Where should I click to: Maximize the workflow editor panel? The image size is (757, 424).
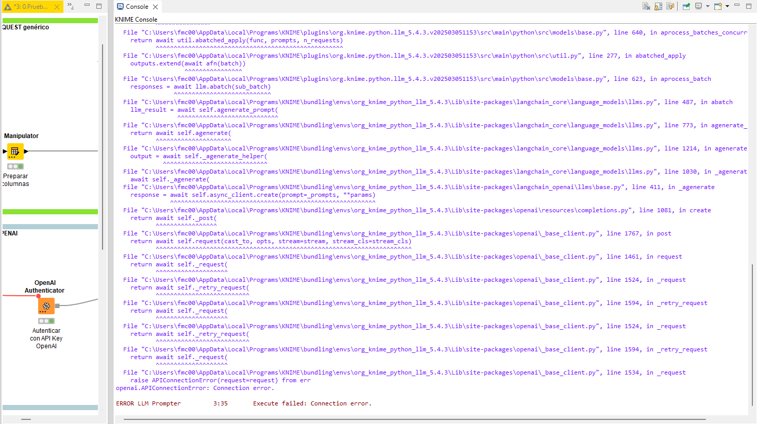[99, 6]
